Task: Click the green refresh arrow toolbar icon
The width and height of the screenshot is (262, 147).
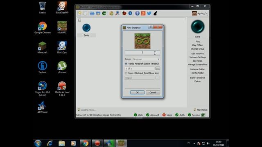Action: tap(104, 13)
